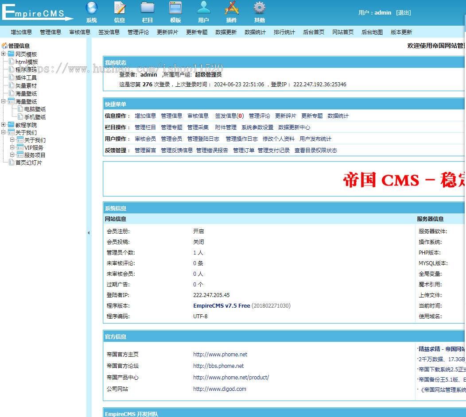Open the 模板 window icon

(175, 8)
